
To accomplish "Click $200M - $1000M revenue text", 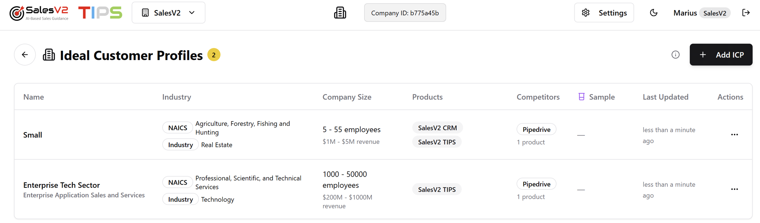I will [347, 201].
